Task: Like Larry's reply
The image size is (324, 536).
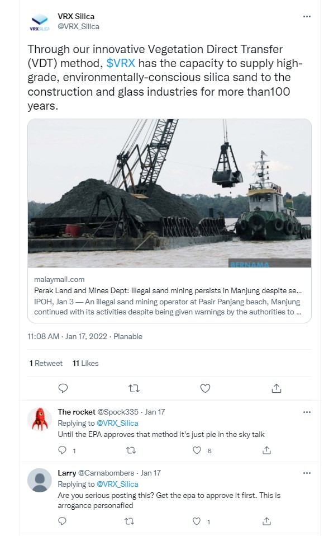Action: [197, 521]
